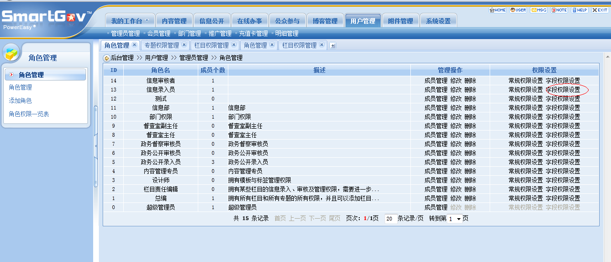611x262 pixels.
Task: Click 添加角色 in the sidebar
Action: [x=20, y=101]
